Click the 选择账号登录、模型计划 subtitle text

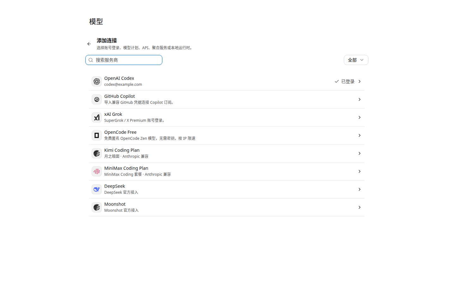(x=145, y=48)
